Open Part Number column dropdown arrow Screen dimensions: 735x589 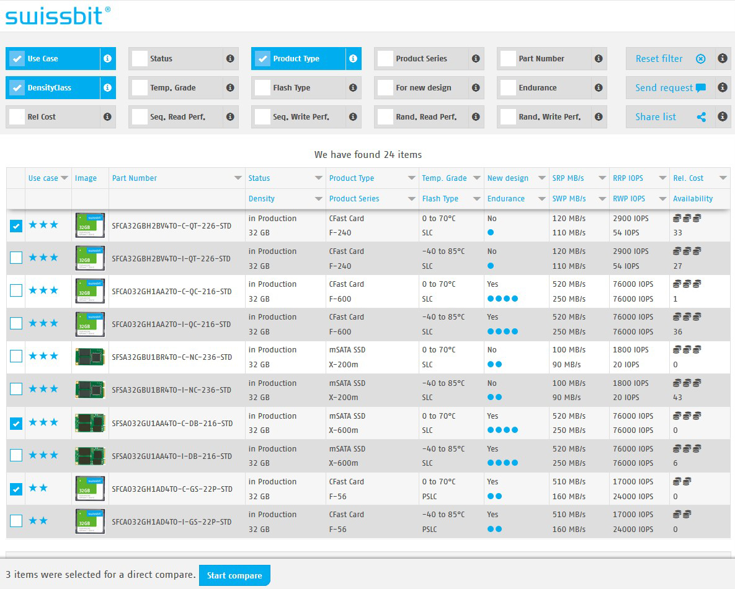(238, 178)
